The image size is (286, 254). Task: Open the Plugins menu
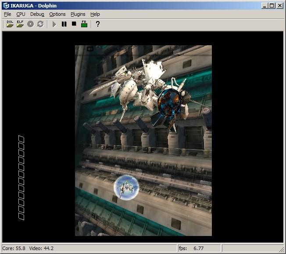[x=78, y=14]
